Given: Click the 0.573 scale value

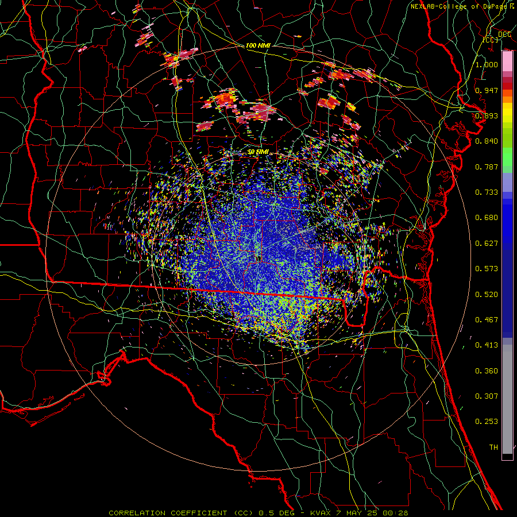Looking at the screenshot, I should tap(487, 269).
